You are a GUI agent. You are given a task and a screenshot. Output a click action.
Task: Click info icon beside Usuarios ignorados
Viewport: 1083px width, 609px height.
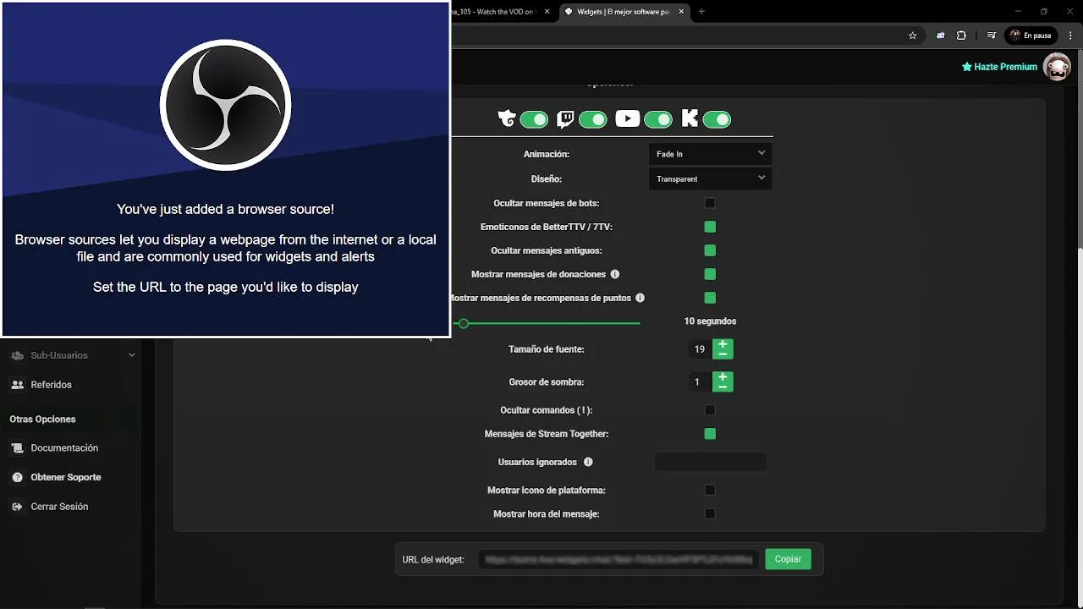(x=588, y=462)
